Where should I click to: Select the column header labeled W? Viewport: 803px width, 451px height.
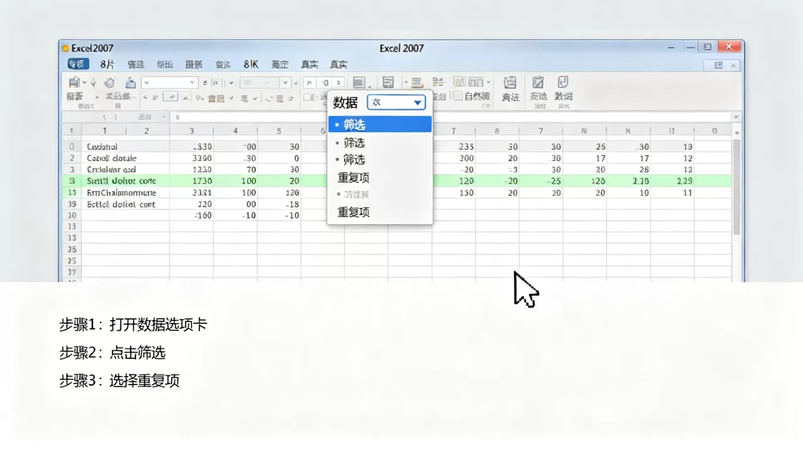pyautogui.click(x=583, y=131)
